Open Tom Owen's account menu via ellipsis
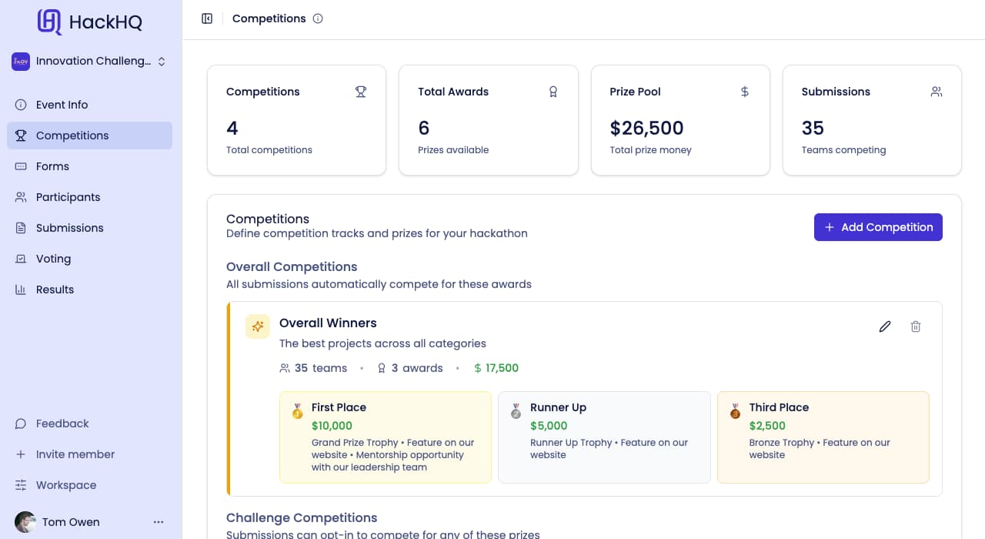Image resolution: width=985 pixels, height=539 pixels. coord(159,522)
